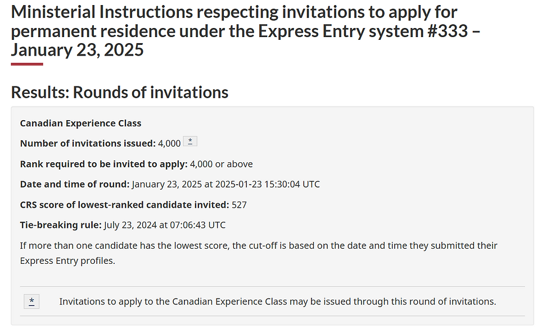The image size is (551, 334).
Task: Click the footnote asterisk beside 4,000 invitations
Action: [190, 141]
